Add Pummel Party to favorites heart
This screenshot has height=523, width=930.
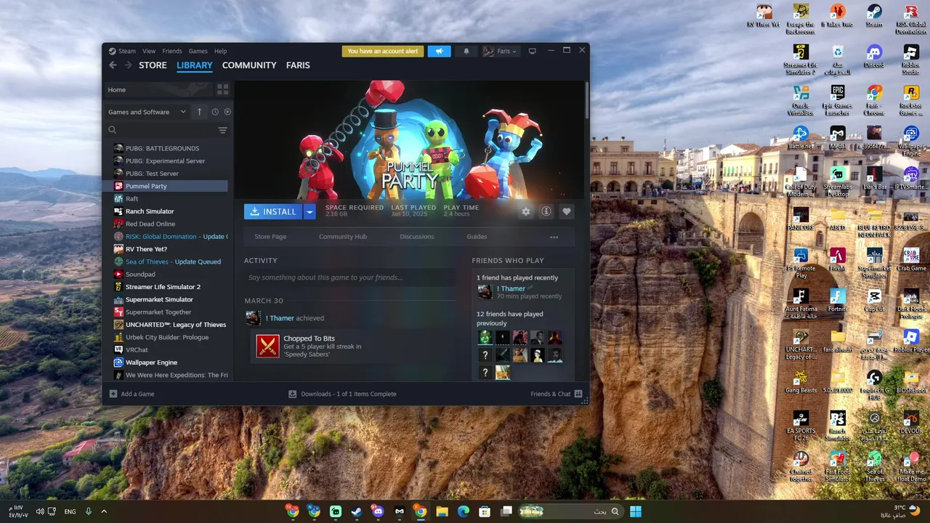point(567,211)
